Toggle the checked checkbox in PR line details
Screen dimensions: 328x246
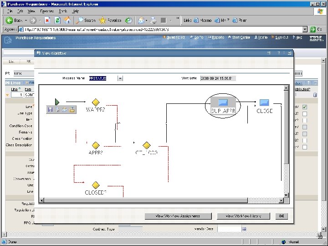point(305,107)
